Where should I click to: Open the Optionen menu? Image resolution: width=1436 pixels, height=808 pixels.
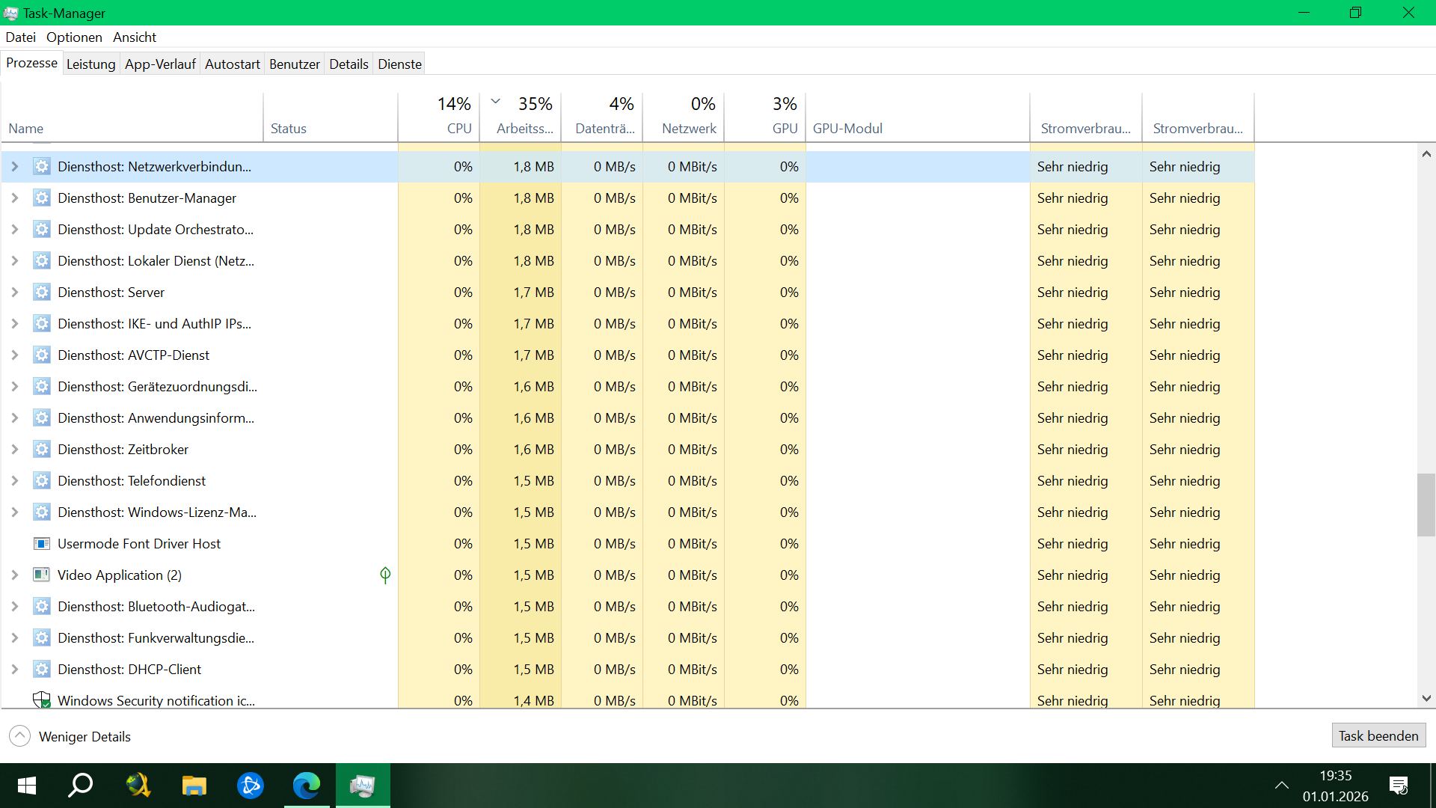pyautogui.click(x=74, y=37)
